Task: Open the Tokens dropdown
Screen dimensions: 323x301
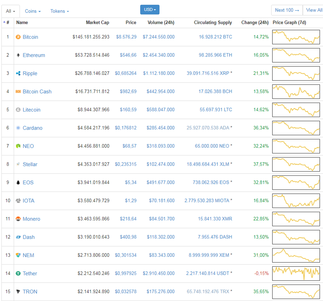Action: [59, 11]
